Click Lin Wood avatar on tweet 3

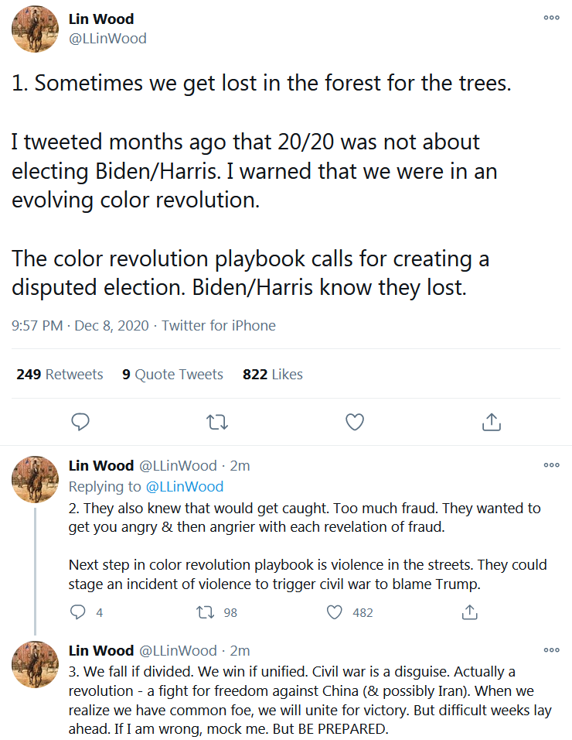tap(35, 664)
